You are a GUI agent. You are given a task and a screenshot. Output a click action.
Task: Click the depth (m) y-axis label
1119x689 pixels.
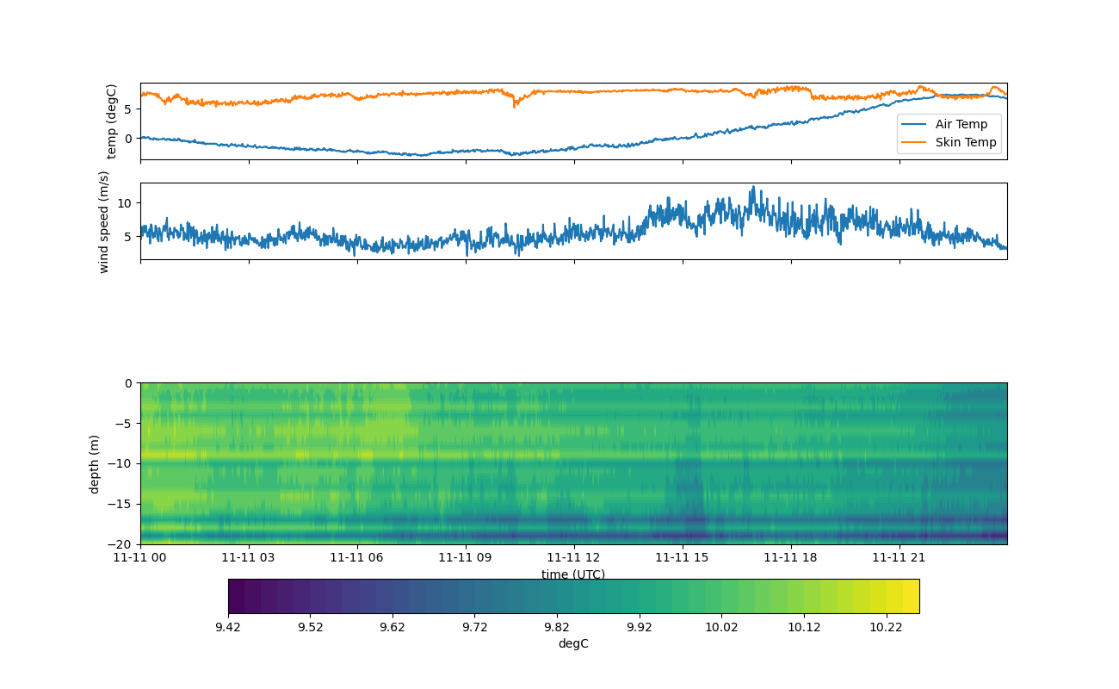(95, 463)
